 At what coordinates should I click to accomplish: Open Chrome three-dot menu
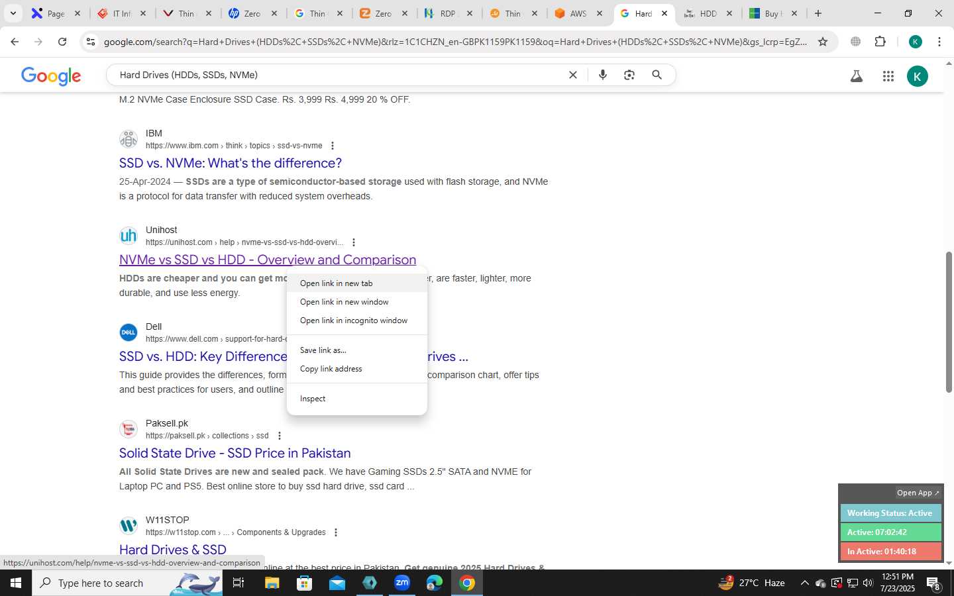coord(939,42)
